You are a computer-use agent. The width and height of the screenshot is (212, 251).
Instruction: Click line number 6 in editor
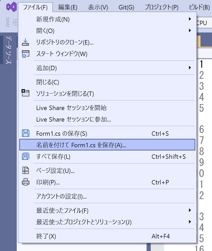tap(202, 129)
